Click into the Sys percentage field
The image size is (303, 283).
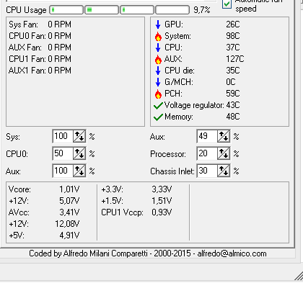click(x=63, y=136)
